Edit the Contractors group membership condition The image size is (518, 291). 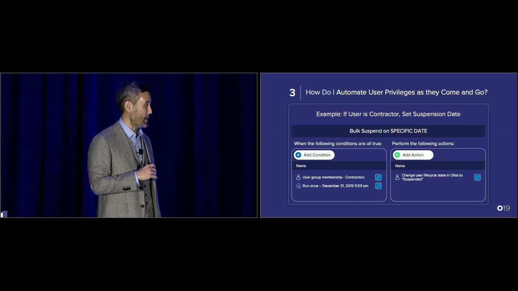[378, 177]
